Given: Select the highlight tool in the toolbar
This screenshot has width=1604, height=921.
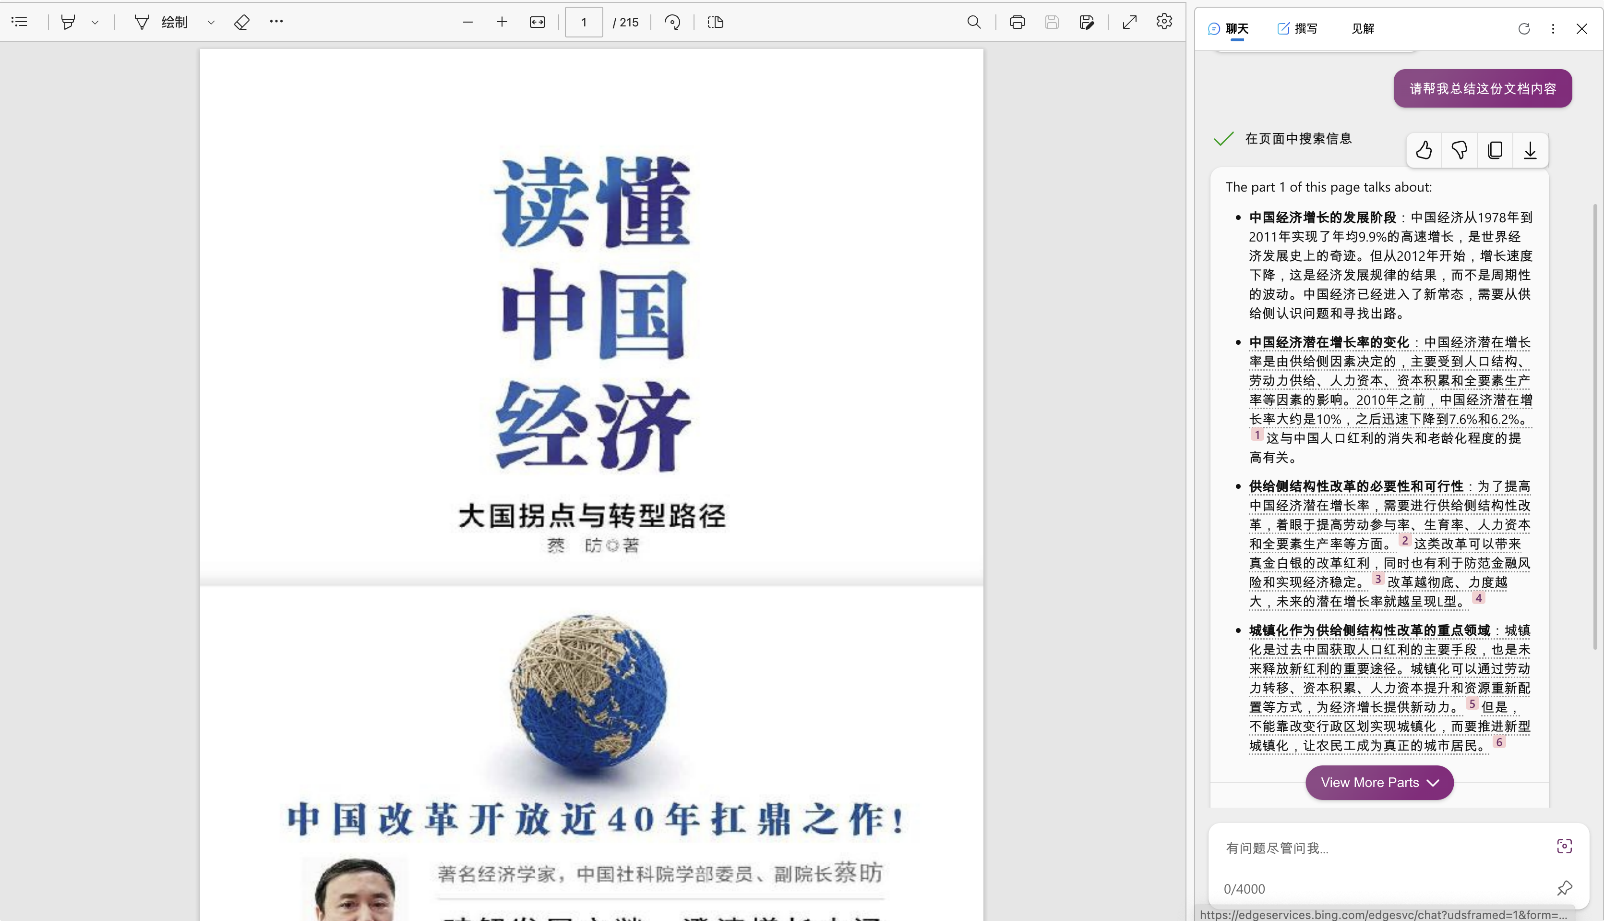Looking at the screenshot, I should click(x=68, y=22).
